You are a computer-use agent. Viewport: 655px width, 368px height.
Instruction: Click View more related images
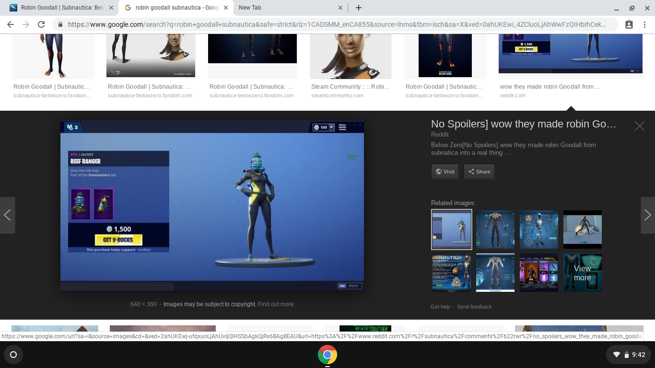click(583, 273)
